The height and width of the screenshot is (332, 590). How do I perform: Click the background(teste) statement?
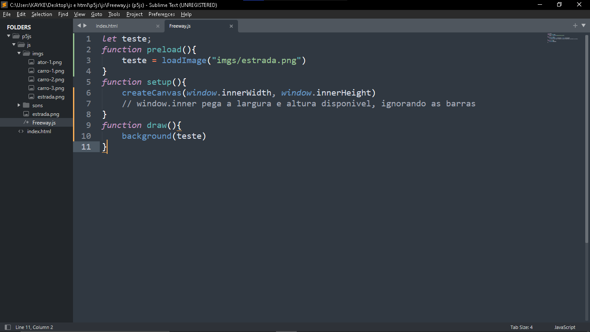point(164,136)
